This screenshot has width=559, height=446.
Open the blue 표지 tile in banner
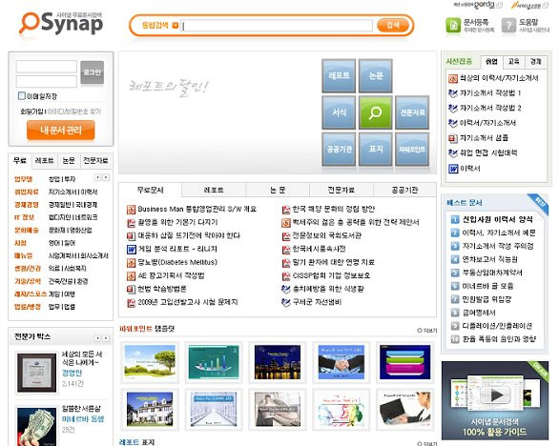point(376,150)
